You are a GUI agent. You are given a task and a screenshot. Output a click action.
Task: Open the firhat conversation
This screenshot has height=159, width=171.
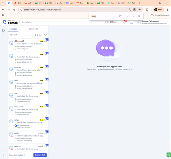pyautogui.click(x=28, y=124)
